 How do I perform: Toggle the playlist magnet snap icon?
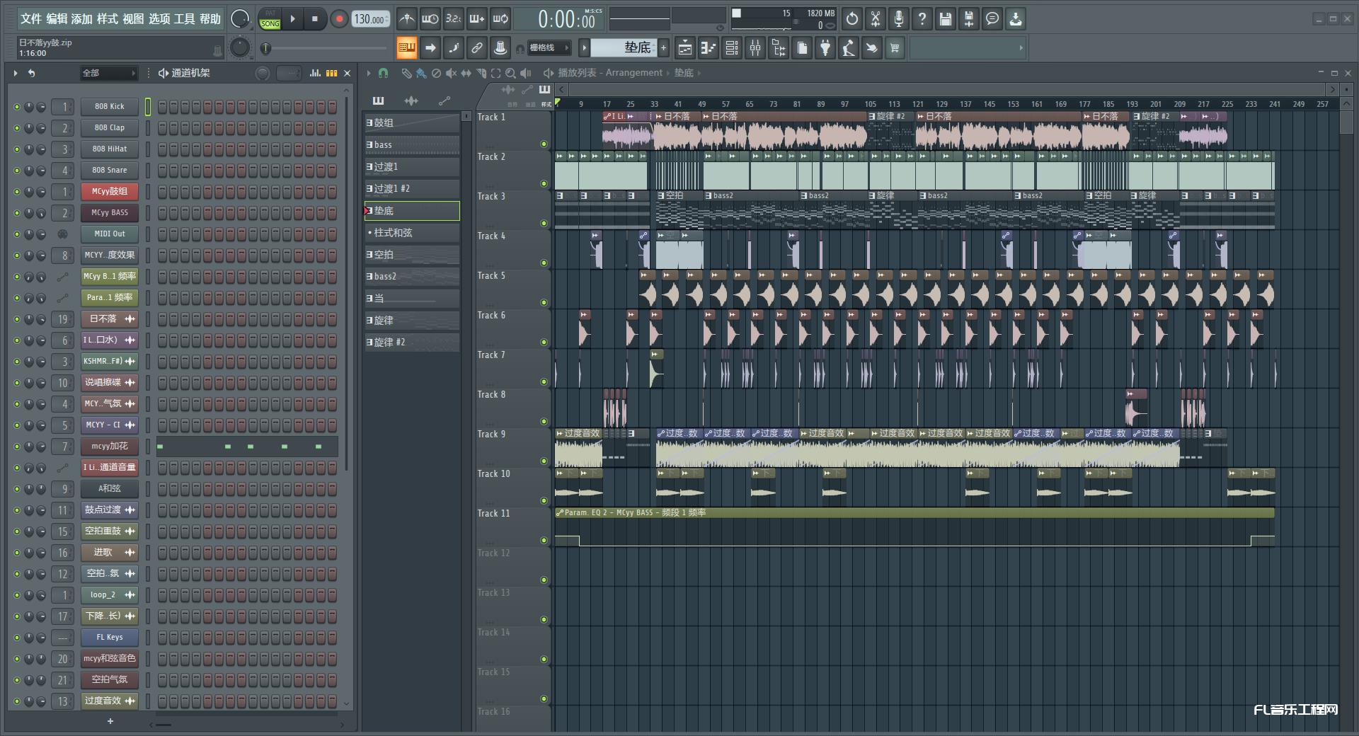[383, 73]
